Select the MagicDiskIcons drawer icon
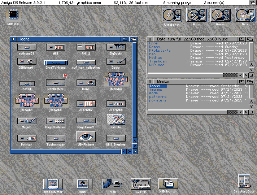Viewport: 257px width, 195px height. click(x=56, y=121)
